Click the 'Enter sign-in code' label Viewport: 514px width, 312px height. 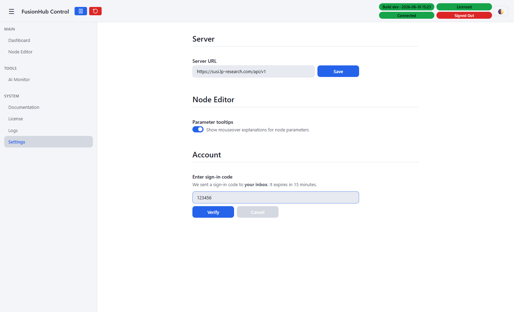point(213,177)
